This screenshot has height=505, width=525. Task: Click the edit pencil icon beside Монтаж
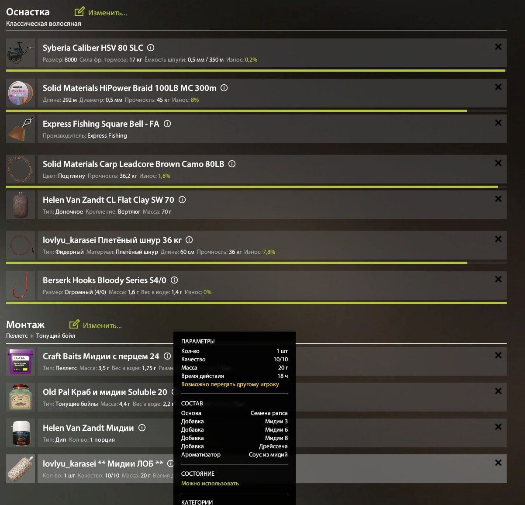click(x=74, y=324)
